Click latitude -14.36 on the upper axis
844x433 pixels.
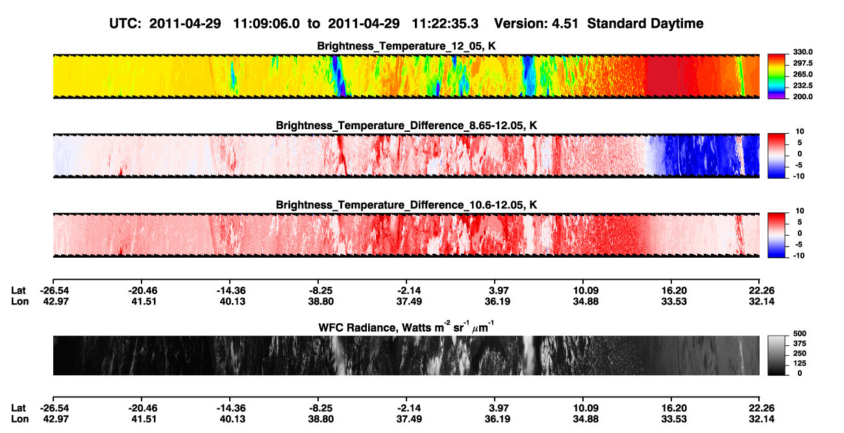[x=231, y=290]
